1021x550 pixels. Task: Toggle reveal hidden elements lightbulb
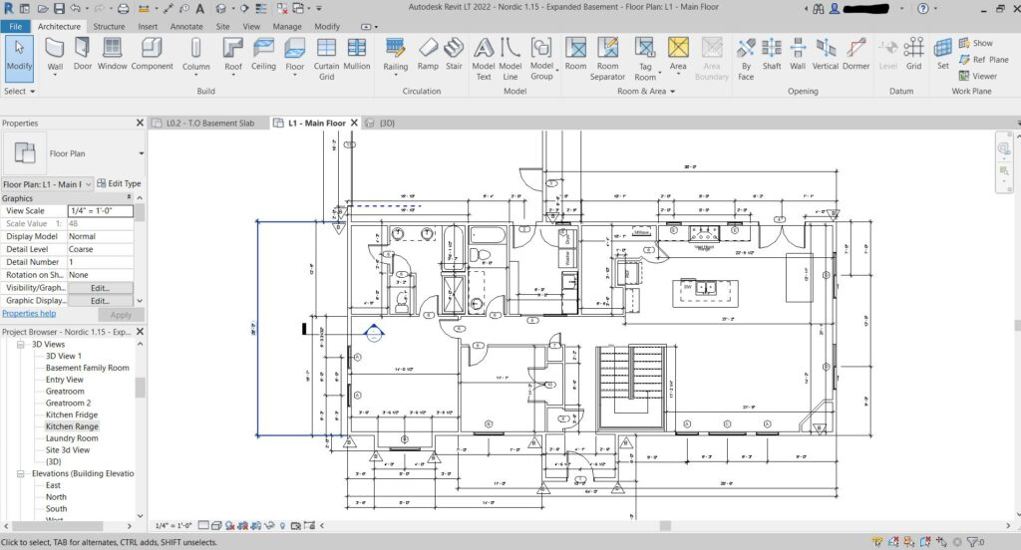(282, 525)
